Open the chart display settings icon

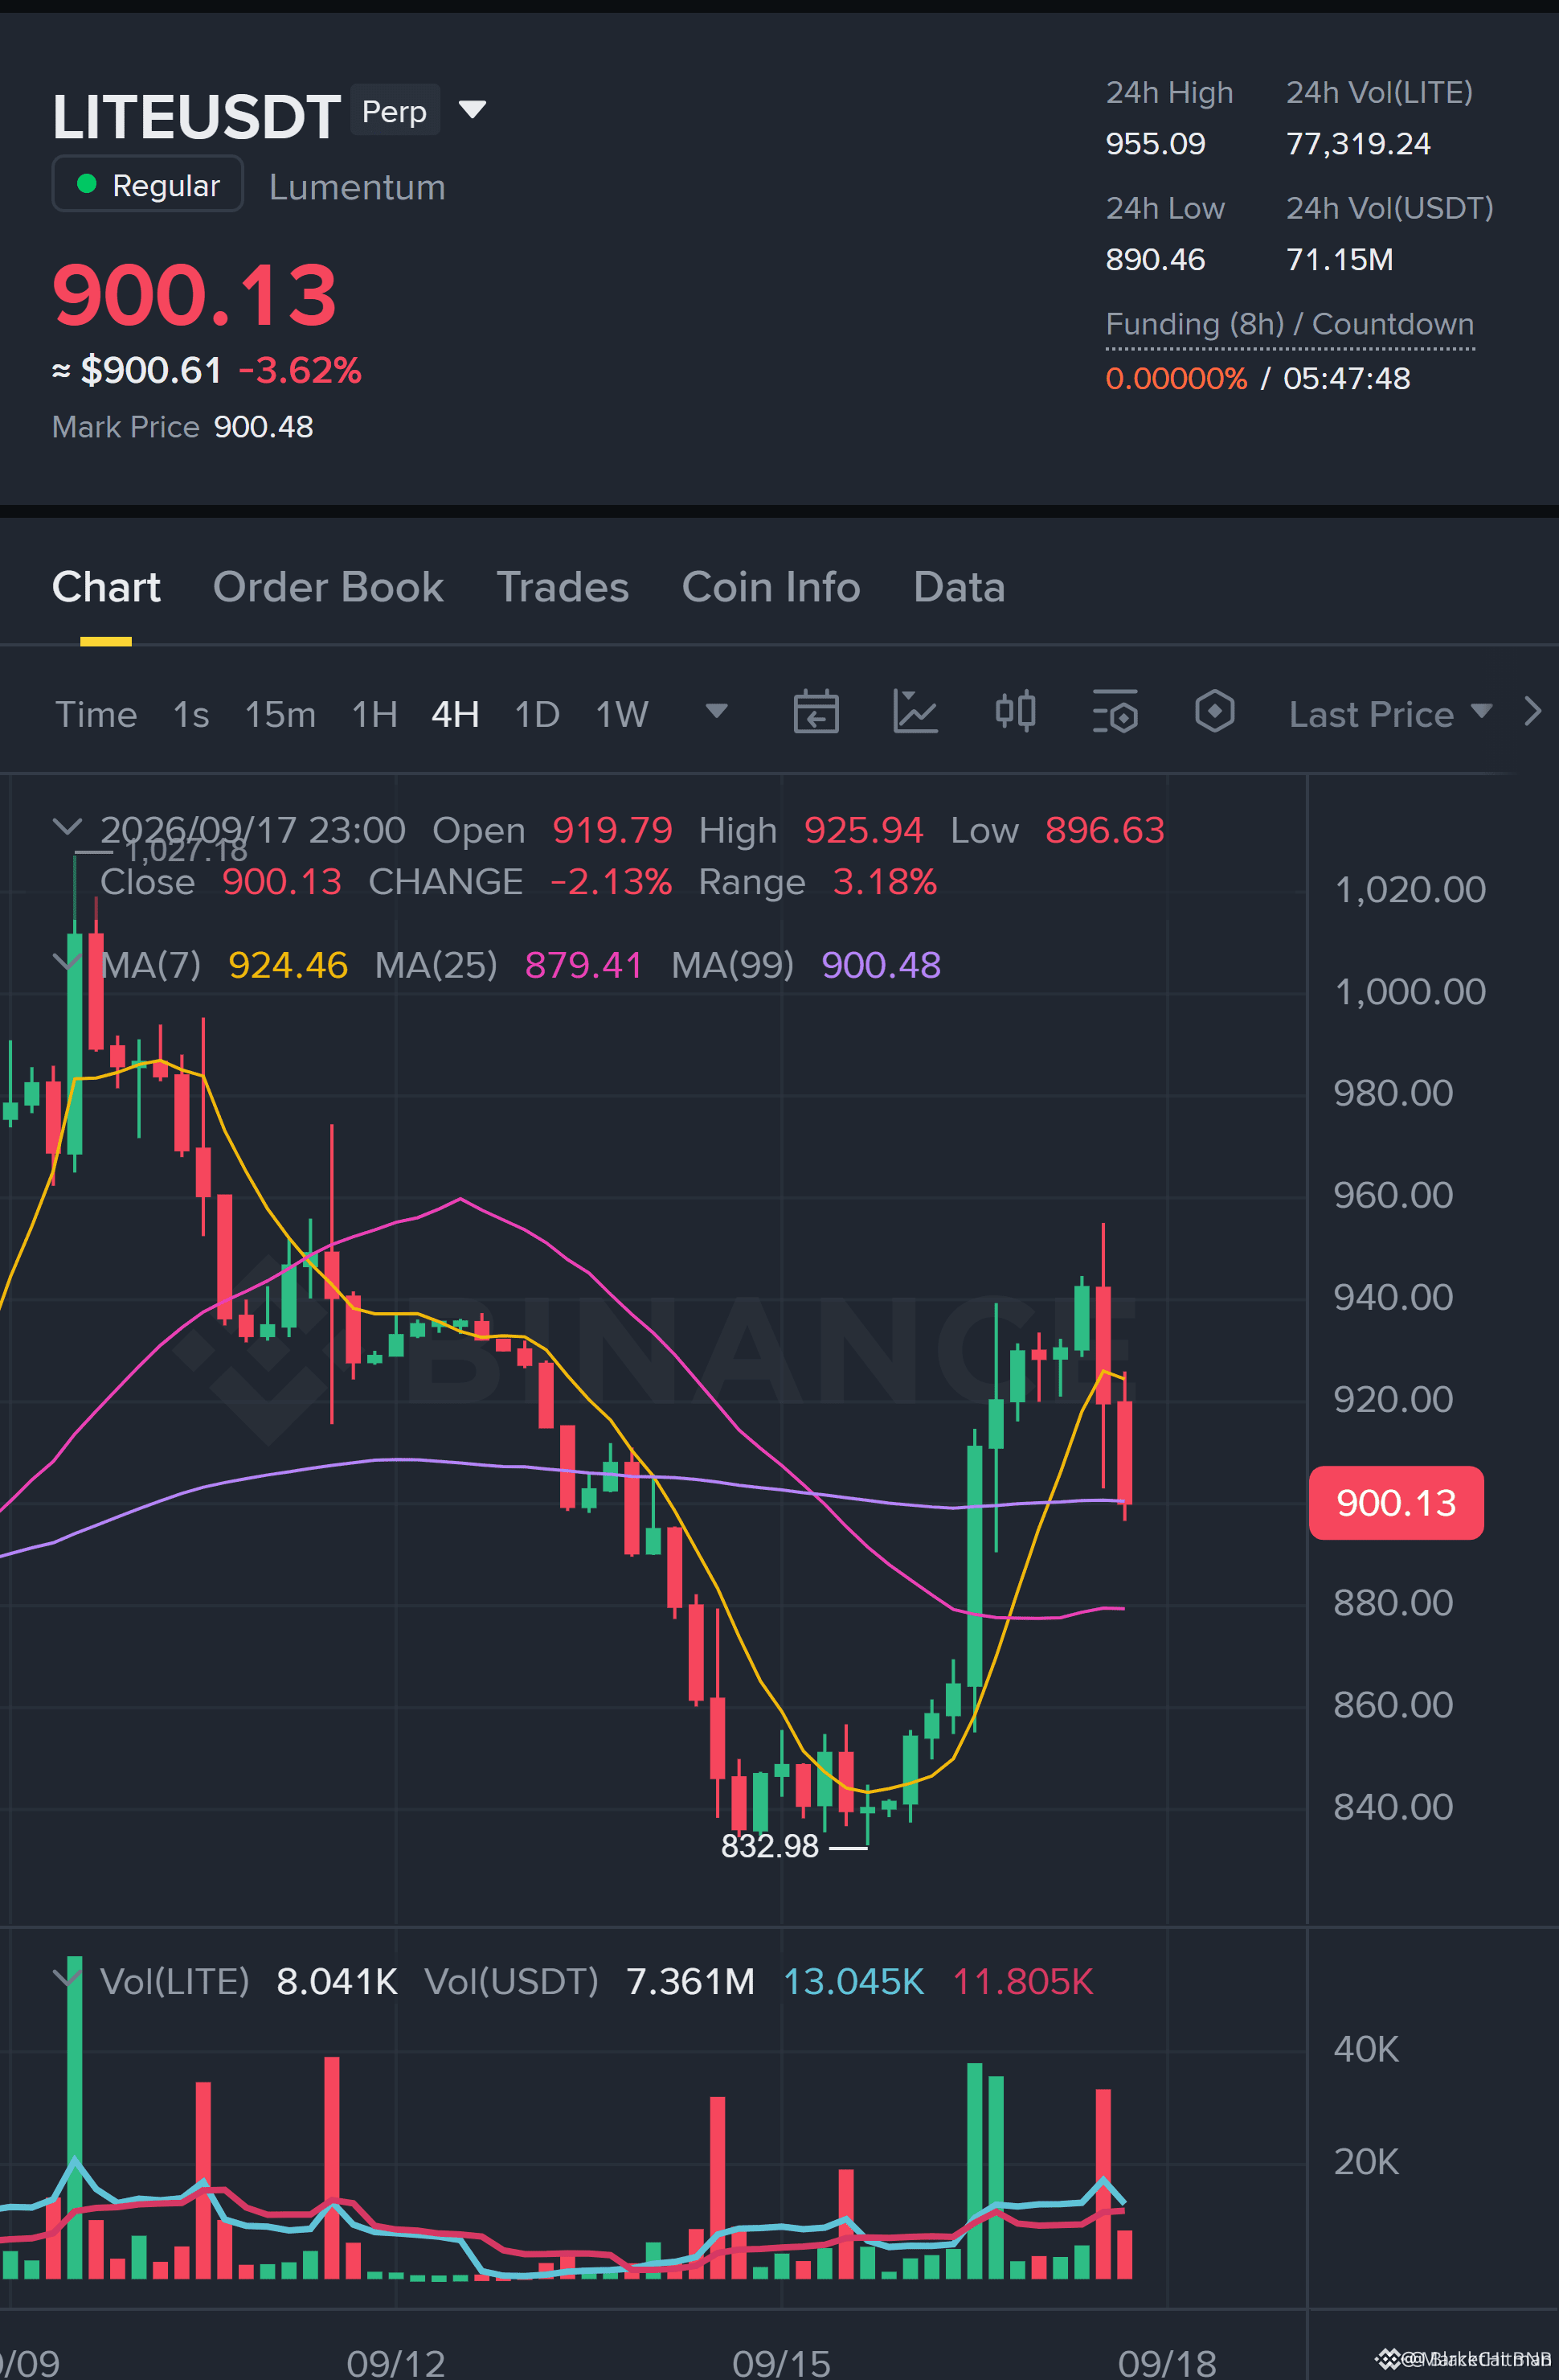point(1115,712)
